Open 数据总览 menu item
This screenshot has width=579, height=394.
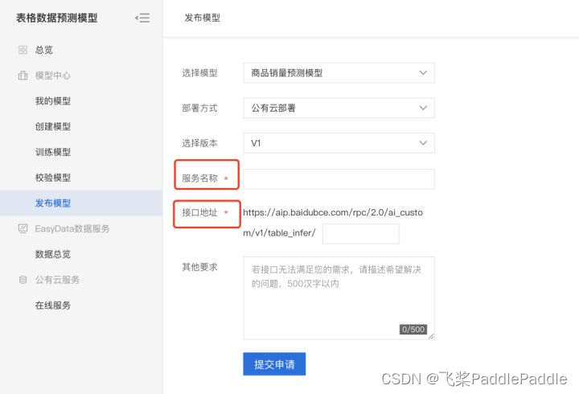coord(53,254)
